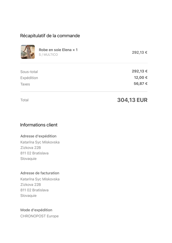Click 811 02 Bratislava in the shipping address
The width and height of the screenshot is (172, 243).
pos(34,153)
